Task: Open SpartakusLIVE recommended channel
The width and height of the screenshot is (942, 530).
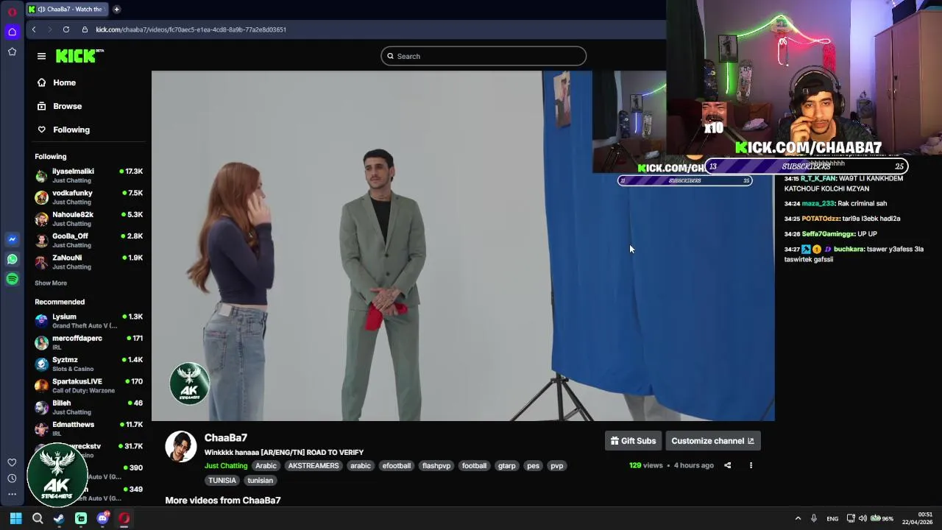Action: pyautogui.click(x=88, y=385)
